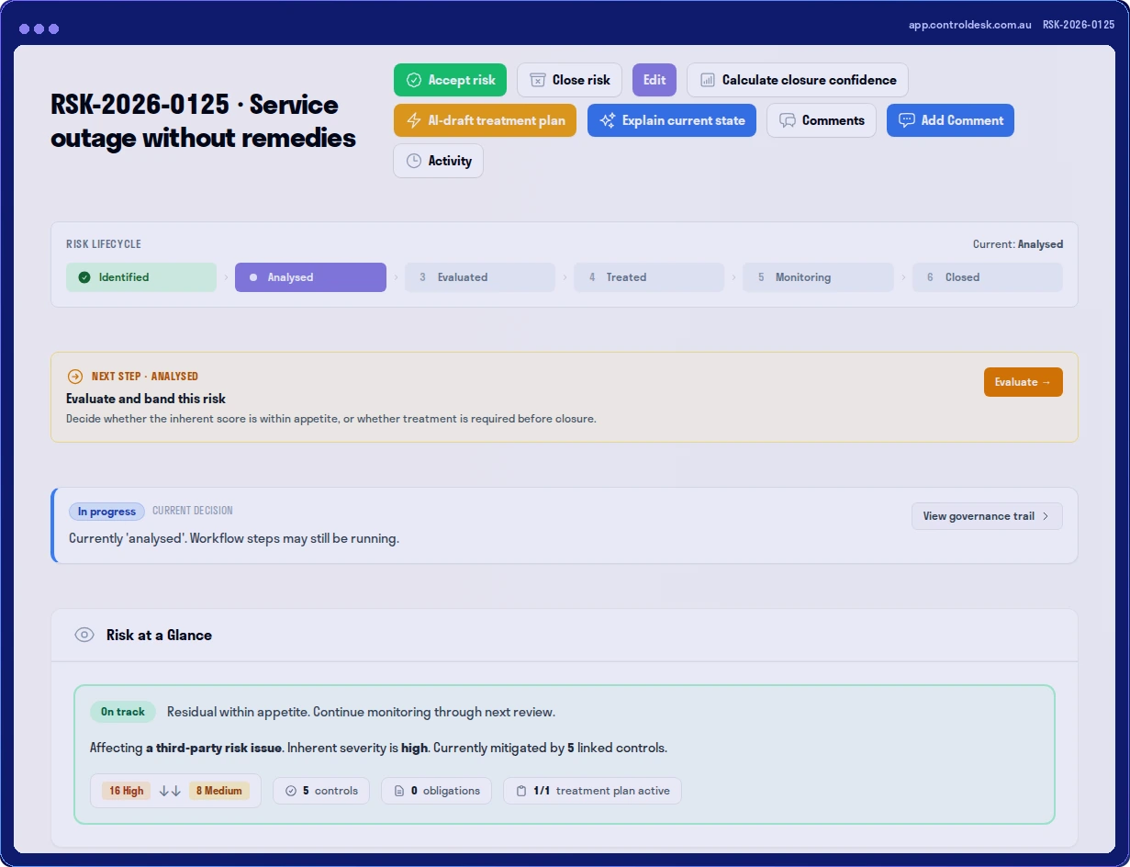Select the Monitoring lifecycle stage
This screenshot has width=1130, height=867.
(x=818, y=277)
